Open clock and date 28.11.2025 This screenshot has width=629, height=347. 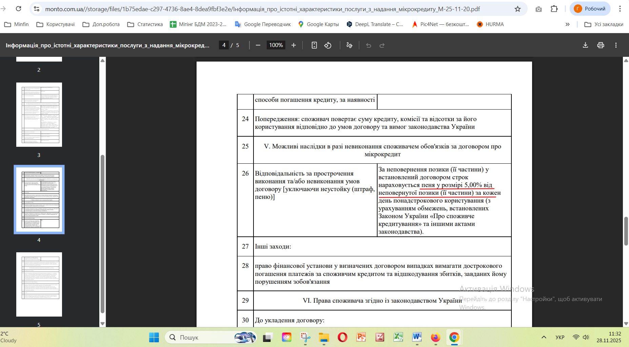pos(609,337)
